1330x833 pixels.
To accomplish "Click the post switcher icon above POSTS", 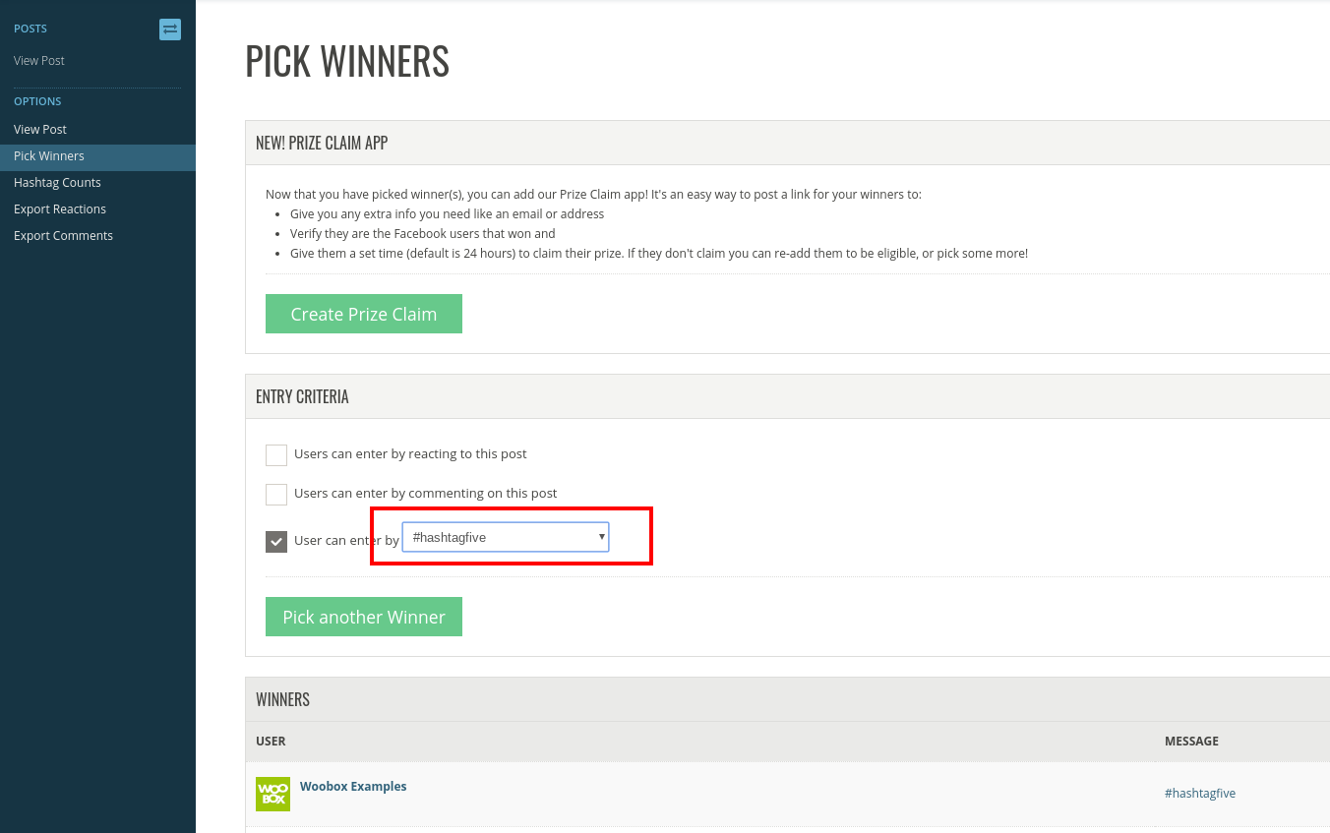I will pos(170,30).
